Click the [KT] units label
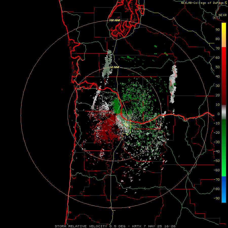The image size is (228, 228). tap(216, 17)
